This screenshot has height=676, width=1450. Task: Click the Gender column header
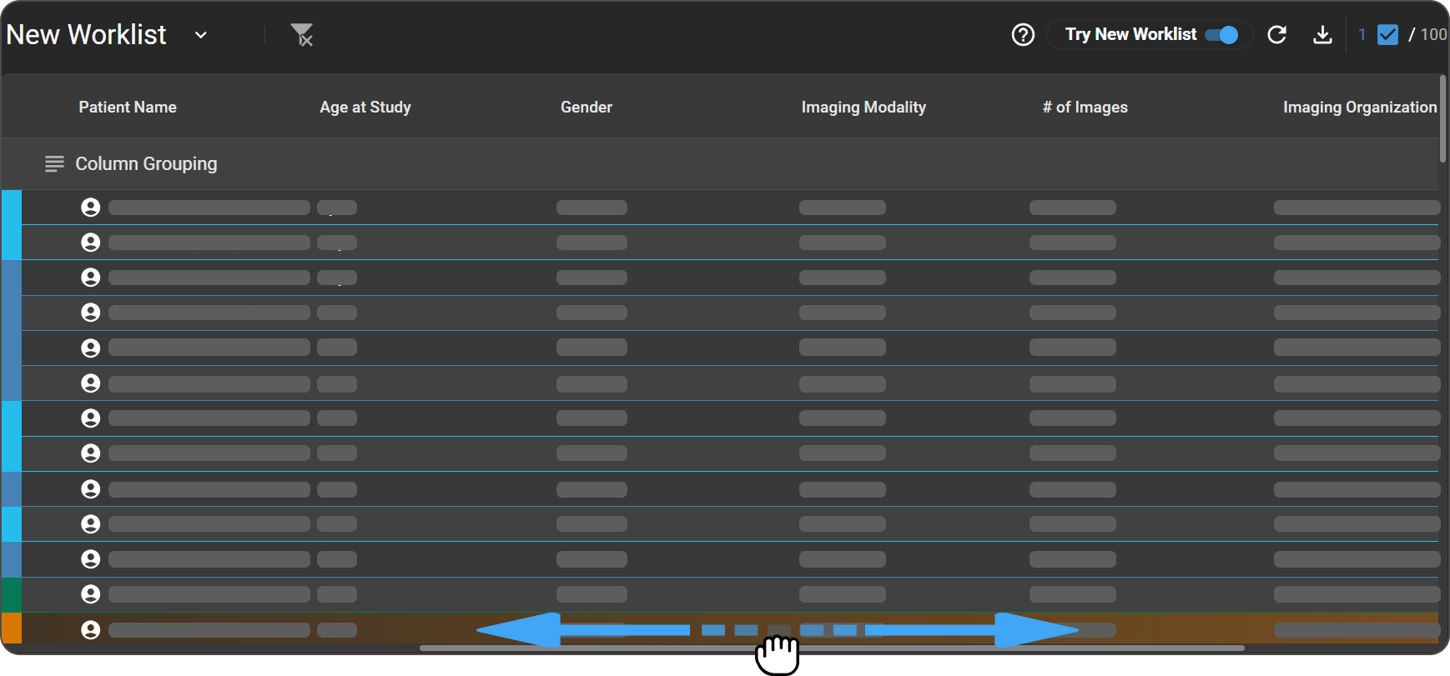click(x=587, y=108)
